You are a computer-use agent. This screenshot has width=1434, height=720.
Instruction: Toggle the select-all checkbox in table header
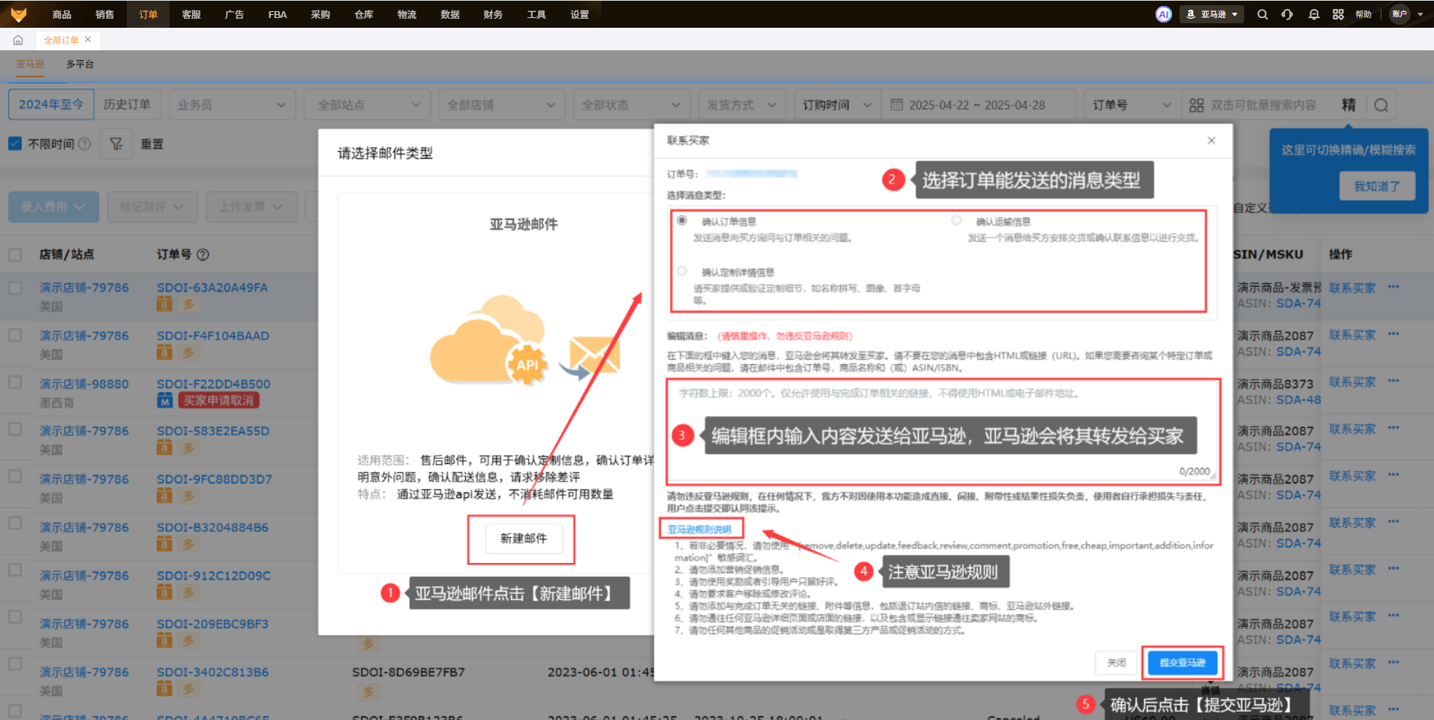[x=15, y=255]
